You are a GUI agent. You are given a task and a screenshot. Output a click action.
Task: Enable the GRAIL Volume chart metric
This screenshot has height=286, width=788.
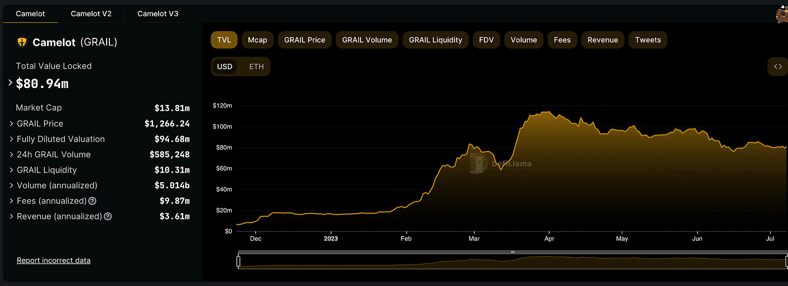pyautogui.click(x=367, y=39)
